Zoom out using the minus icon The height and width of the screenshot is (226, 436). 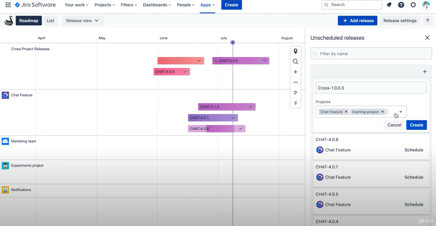295,82
